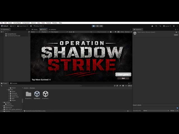179x134 pixels.
Task: Toggle the Stats overlay
Action: [x=122, y=32]
